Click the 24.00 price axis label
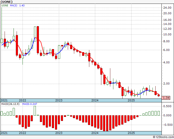Screen dimensions: 174x139 point(168,7)
